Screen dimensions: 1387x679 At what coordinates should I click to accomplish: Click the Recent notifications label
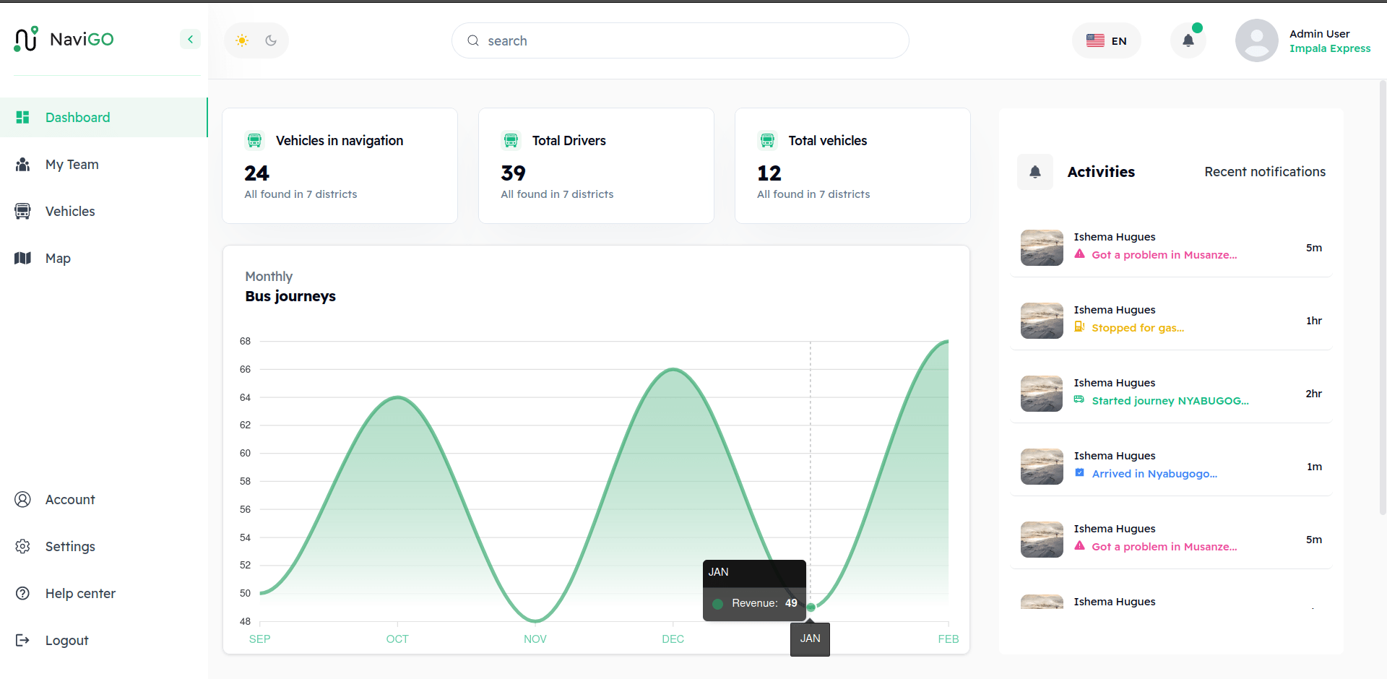[x=1265, y=172]
